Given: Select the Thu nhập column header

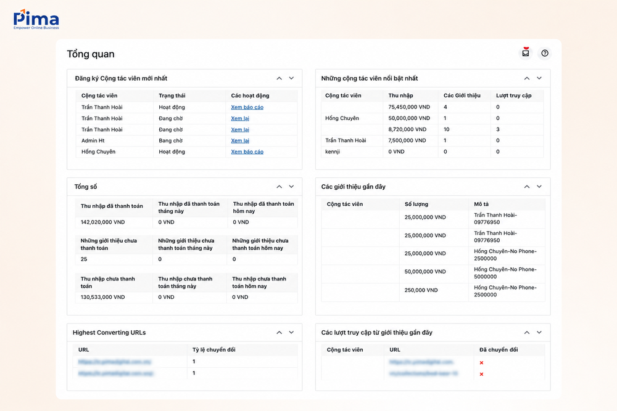Looking at the screenshot, I should tap(400, 96).
